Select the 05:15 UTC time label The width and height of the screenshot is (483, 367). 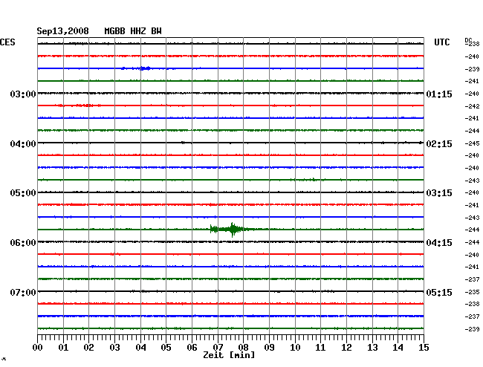tap(439, 292)
